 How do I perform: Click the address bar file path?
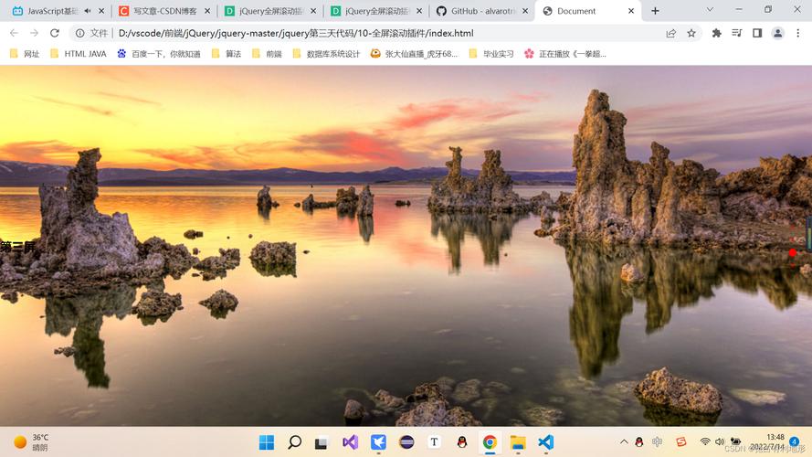tap(296, 33)
